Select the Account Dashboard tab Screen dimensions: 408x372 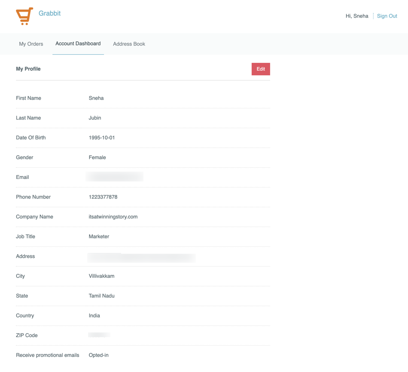tap(78, 44)
